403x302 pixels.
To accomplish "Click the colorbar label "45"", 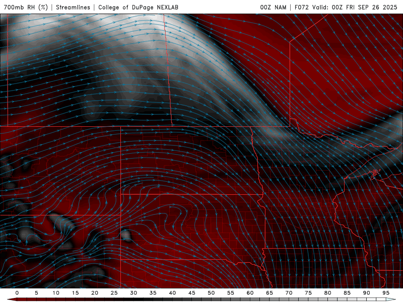I will 192,293.
